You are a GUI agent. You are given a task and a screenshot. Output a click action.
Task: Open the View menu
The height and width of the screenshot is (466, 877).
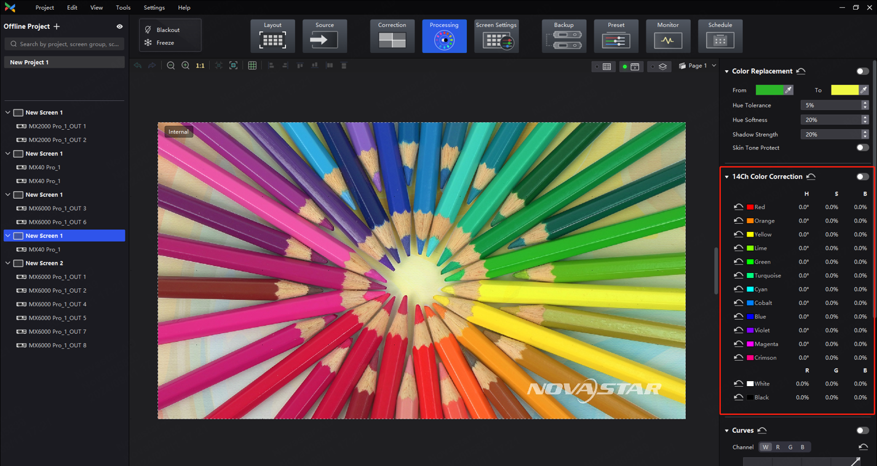[x=97, y=7]
